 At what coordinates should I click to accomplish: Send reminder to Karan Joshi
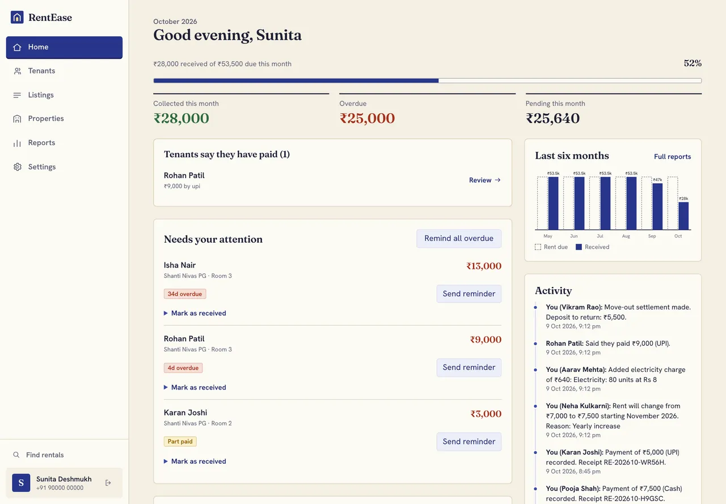(469, 442)
